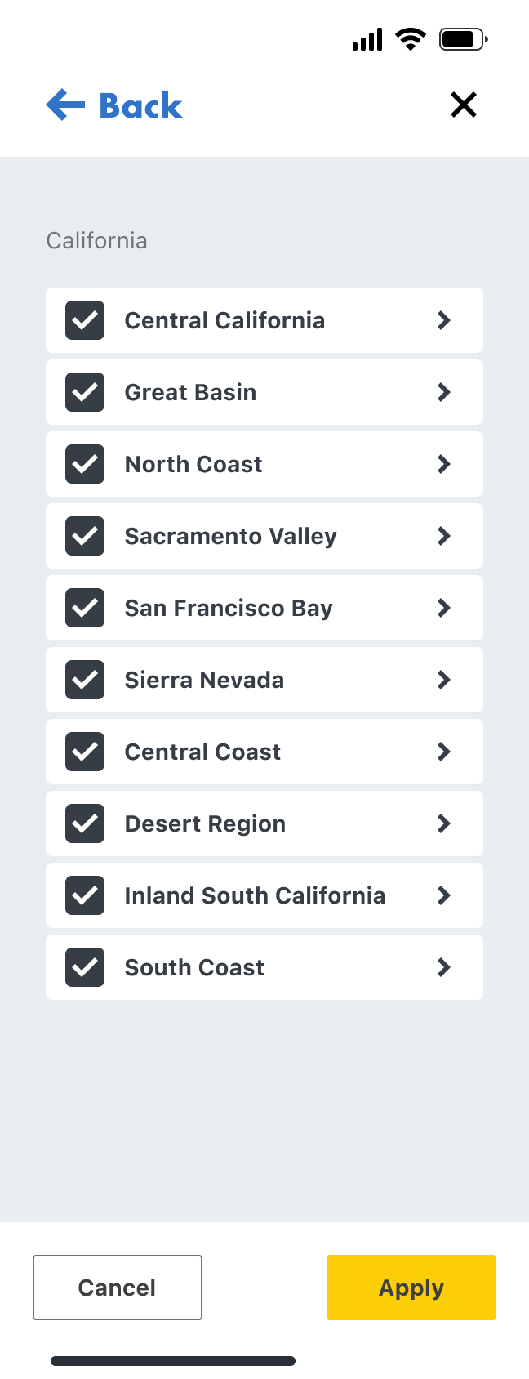Toggle the Desert Region checkbox

pos(85,823)
